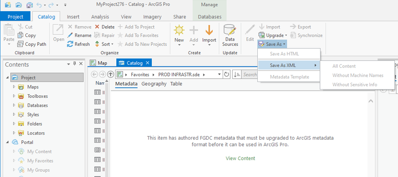Expand the Databases node in Contents

[x=14, y=105]
